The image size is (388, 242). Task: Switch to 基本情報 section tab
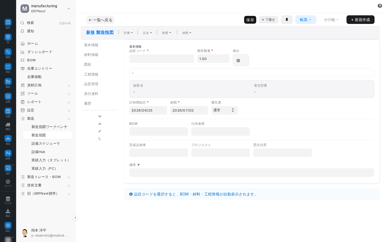pos(91,45)
